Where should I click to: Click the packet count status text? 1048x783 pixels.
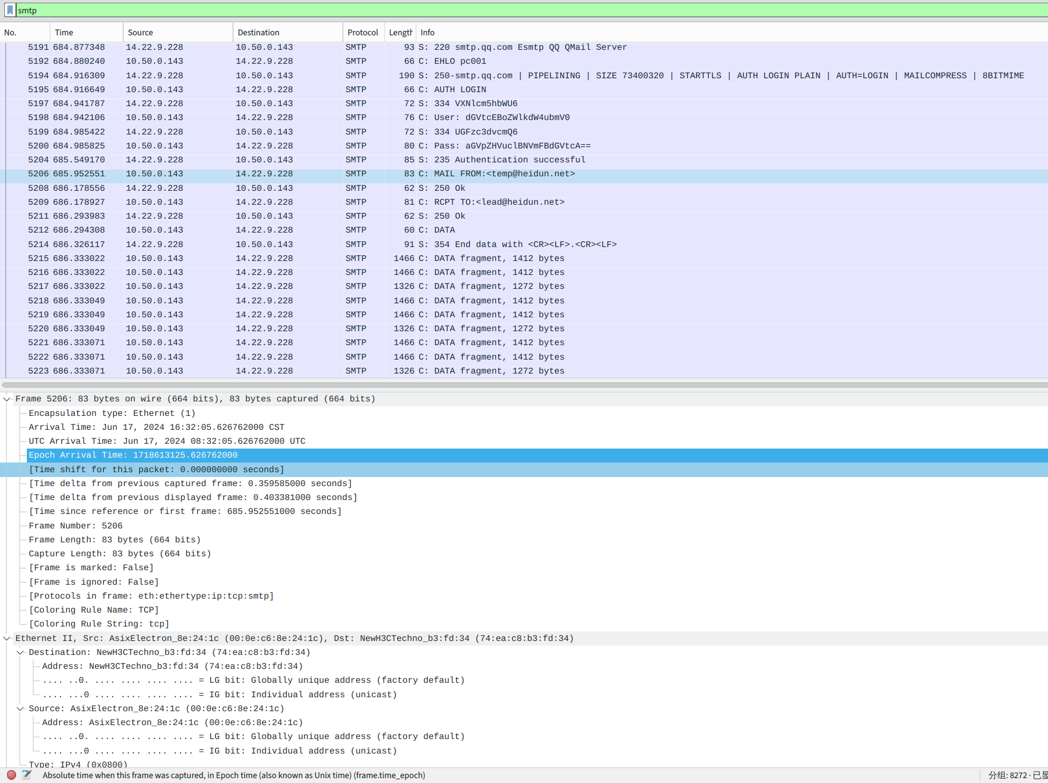pyautogui.click(x=1016, y=775)
